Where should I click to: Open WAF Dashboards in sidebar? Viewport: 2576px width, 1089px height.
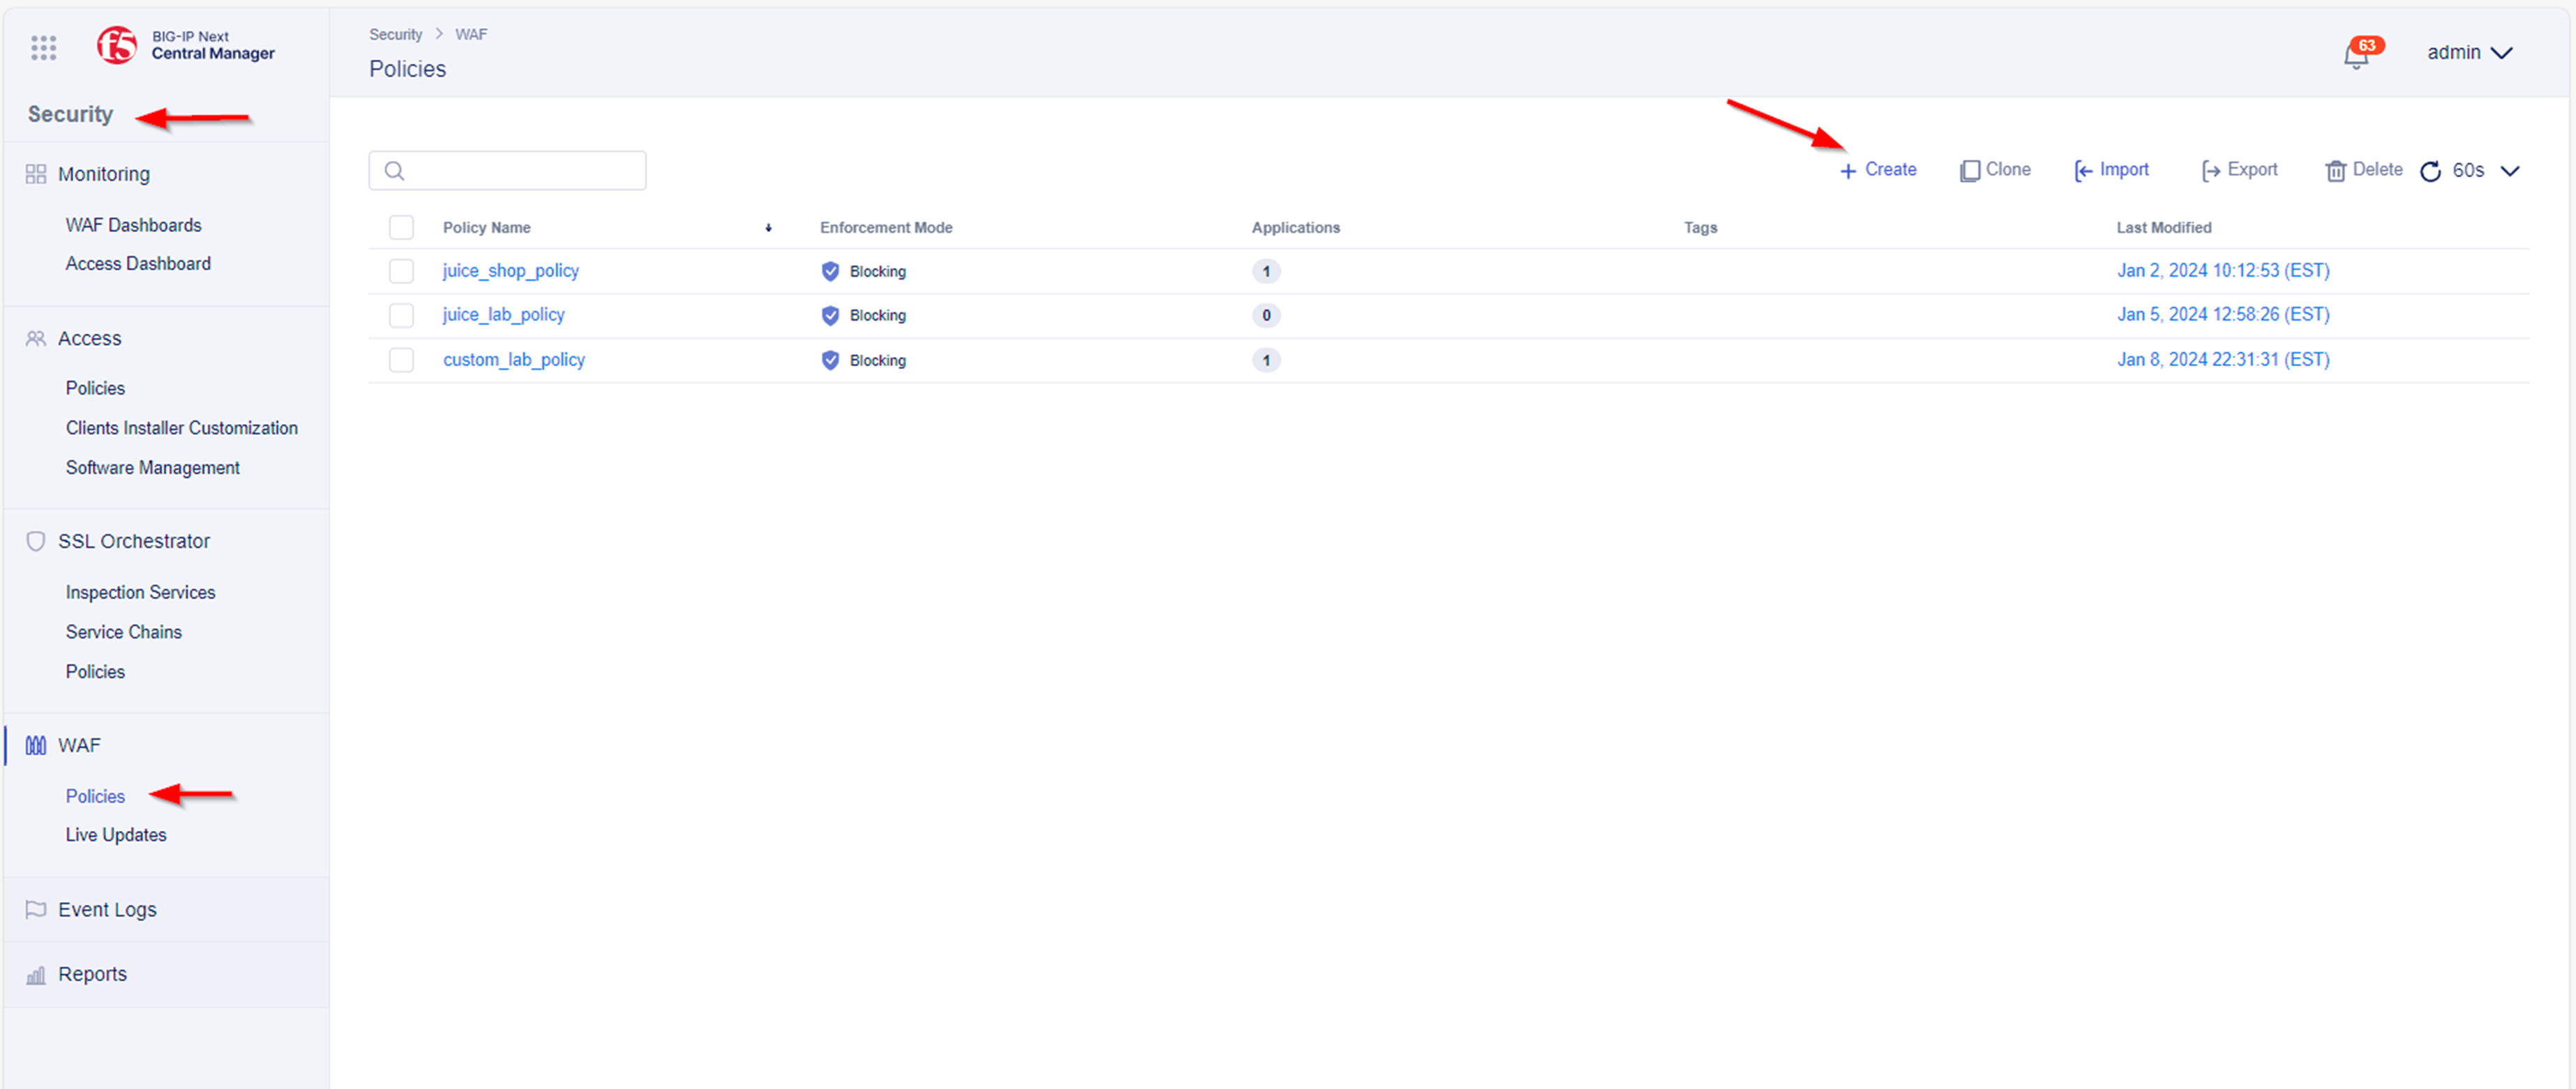click(x=134, y=226)
